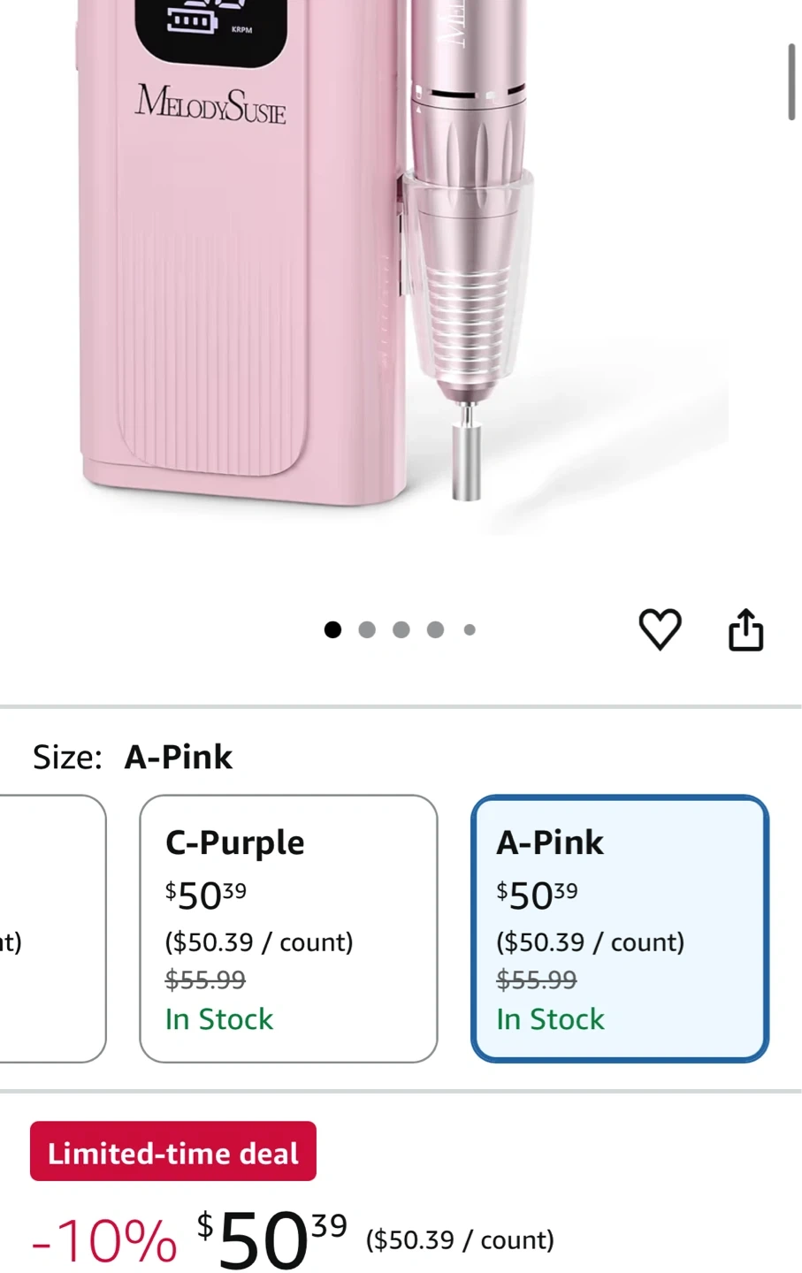Show third image via carousel dot
The height and width of the screenshot is (1273, 802).
[401, 629]
